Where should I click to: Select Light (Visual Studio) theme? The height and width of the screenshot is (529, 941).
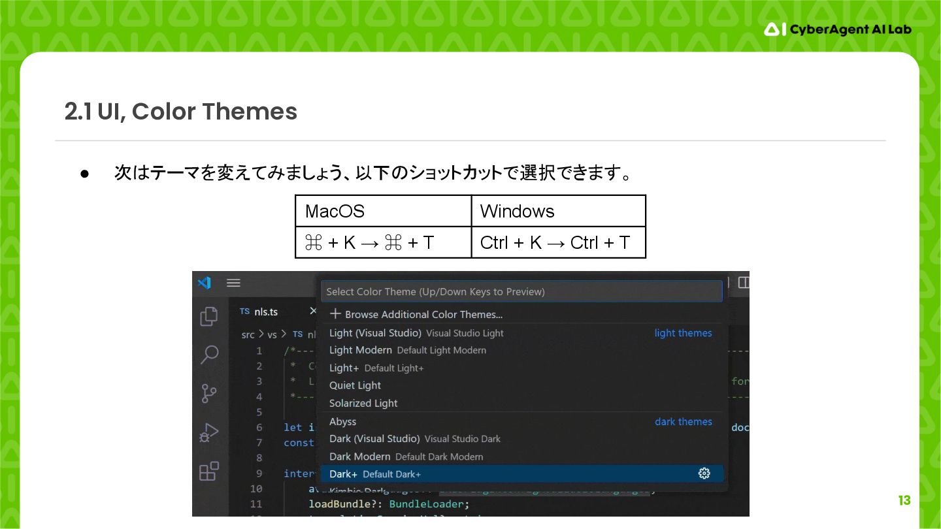coord(521,332)
